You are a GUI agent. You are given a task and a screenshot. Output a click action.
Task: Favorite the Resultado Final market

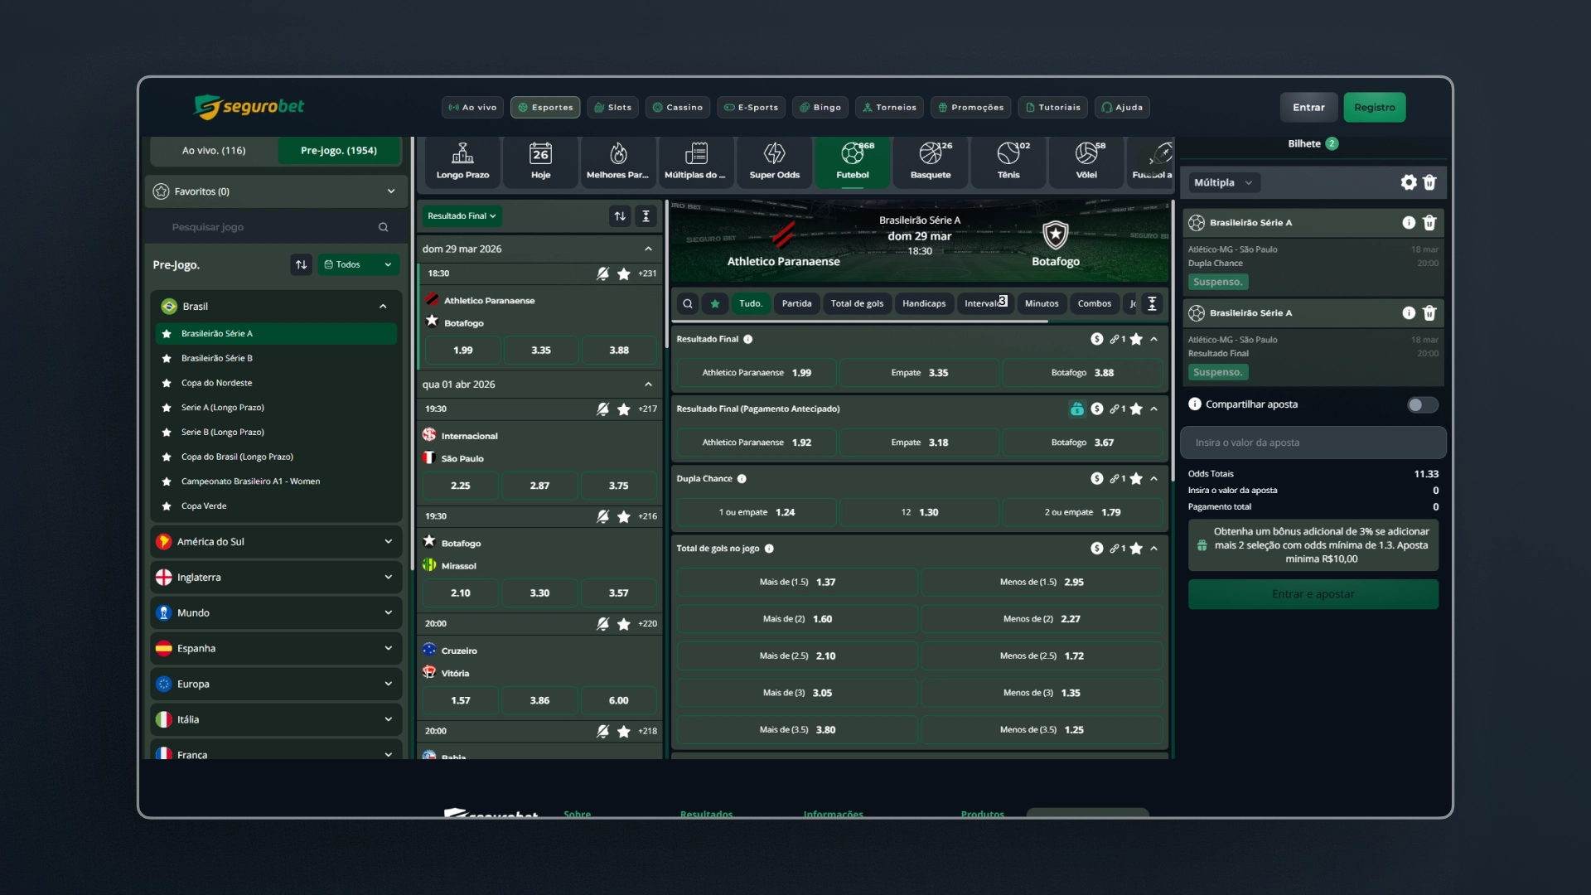tap(1136, 339)
